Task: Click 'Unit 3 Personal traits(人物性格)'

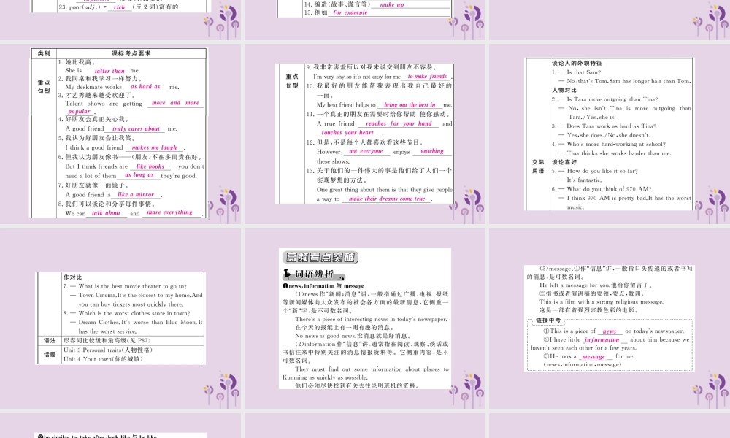Action: click(108, 350)
